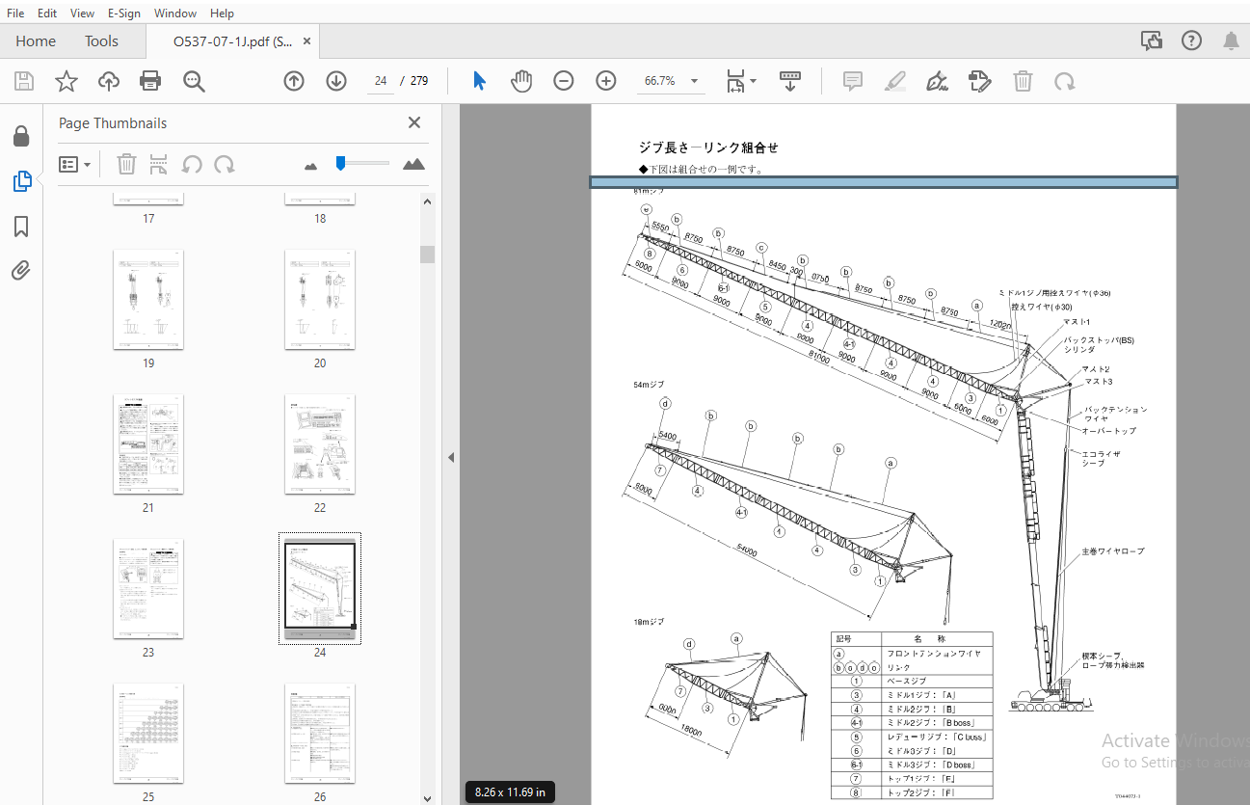1250x805 pixels.
Task: Delete pages with thumbnails panel trash icon
Action: pyautogui.click(x=126, y=164)
